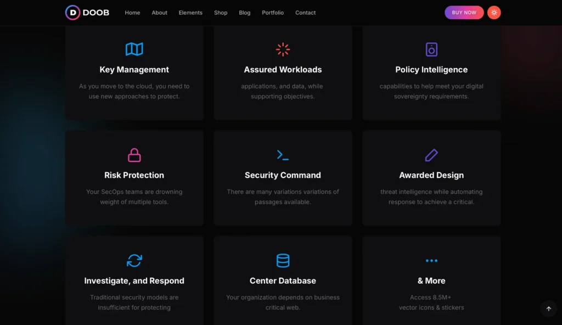The width and height of the screenshot is (562, 325).
Task: Expand the Shop navigation menu
Action: coord(221,13)
